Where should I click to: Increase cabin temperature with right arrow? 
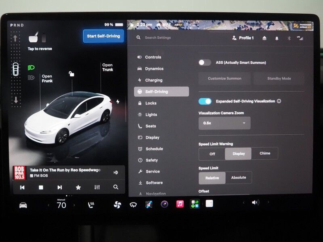point(74,205)
